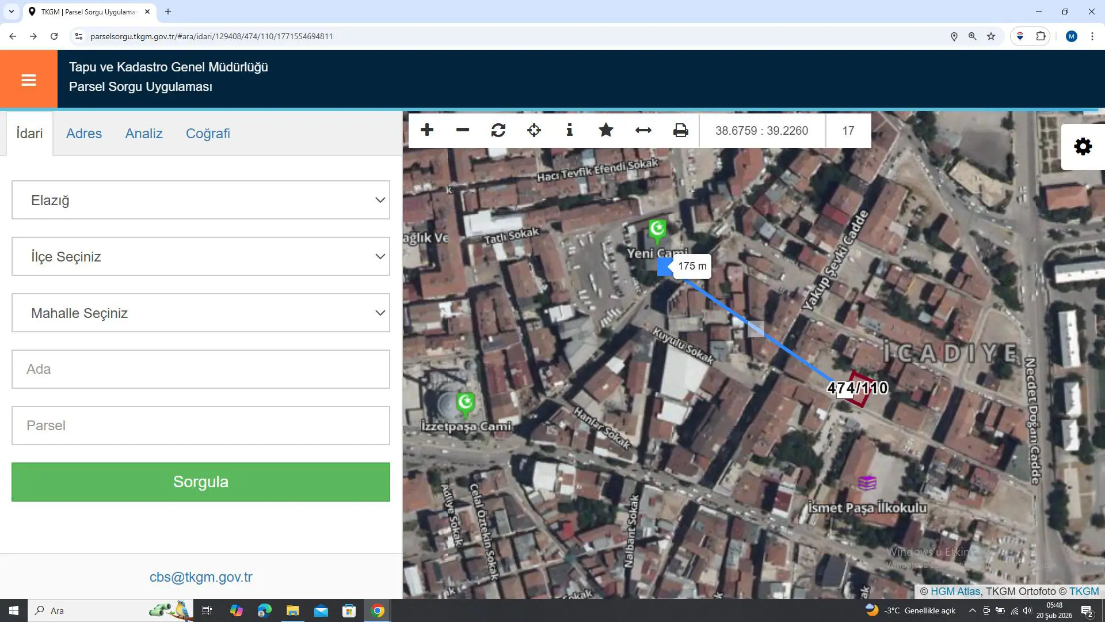The width and height of the screenshot is (1105, 622).
Task: Reload the page in the browser
Action: (54, 36)
